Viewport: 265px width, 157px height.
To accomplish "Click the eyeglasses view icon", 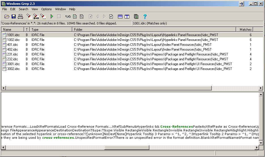I will point(68,16).
